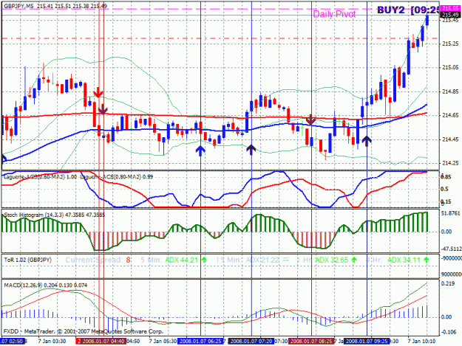Screen dimensions: 462x346
Task: Select the navy 2008.01.07 09:25 time marker
Action: pos(367,342)
